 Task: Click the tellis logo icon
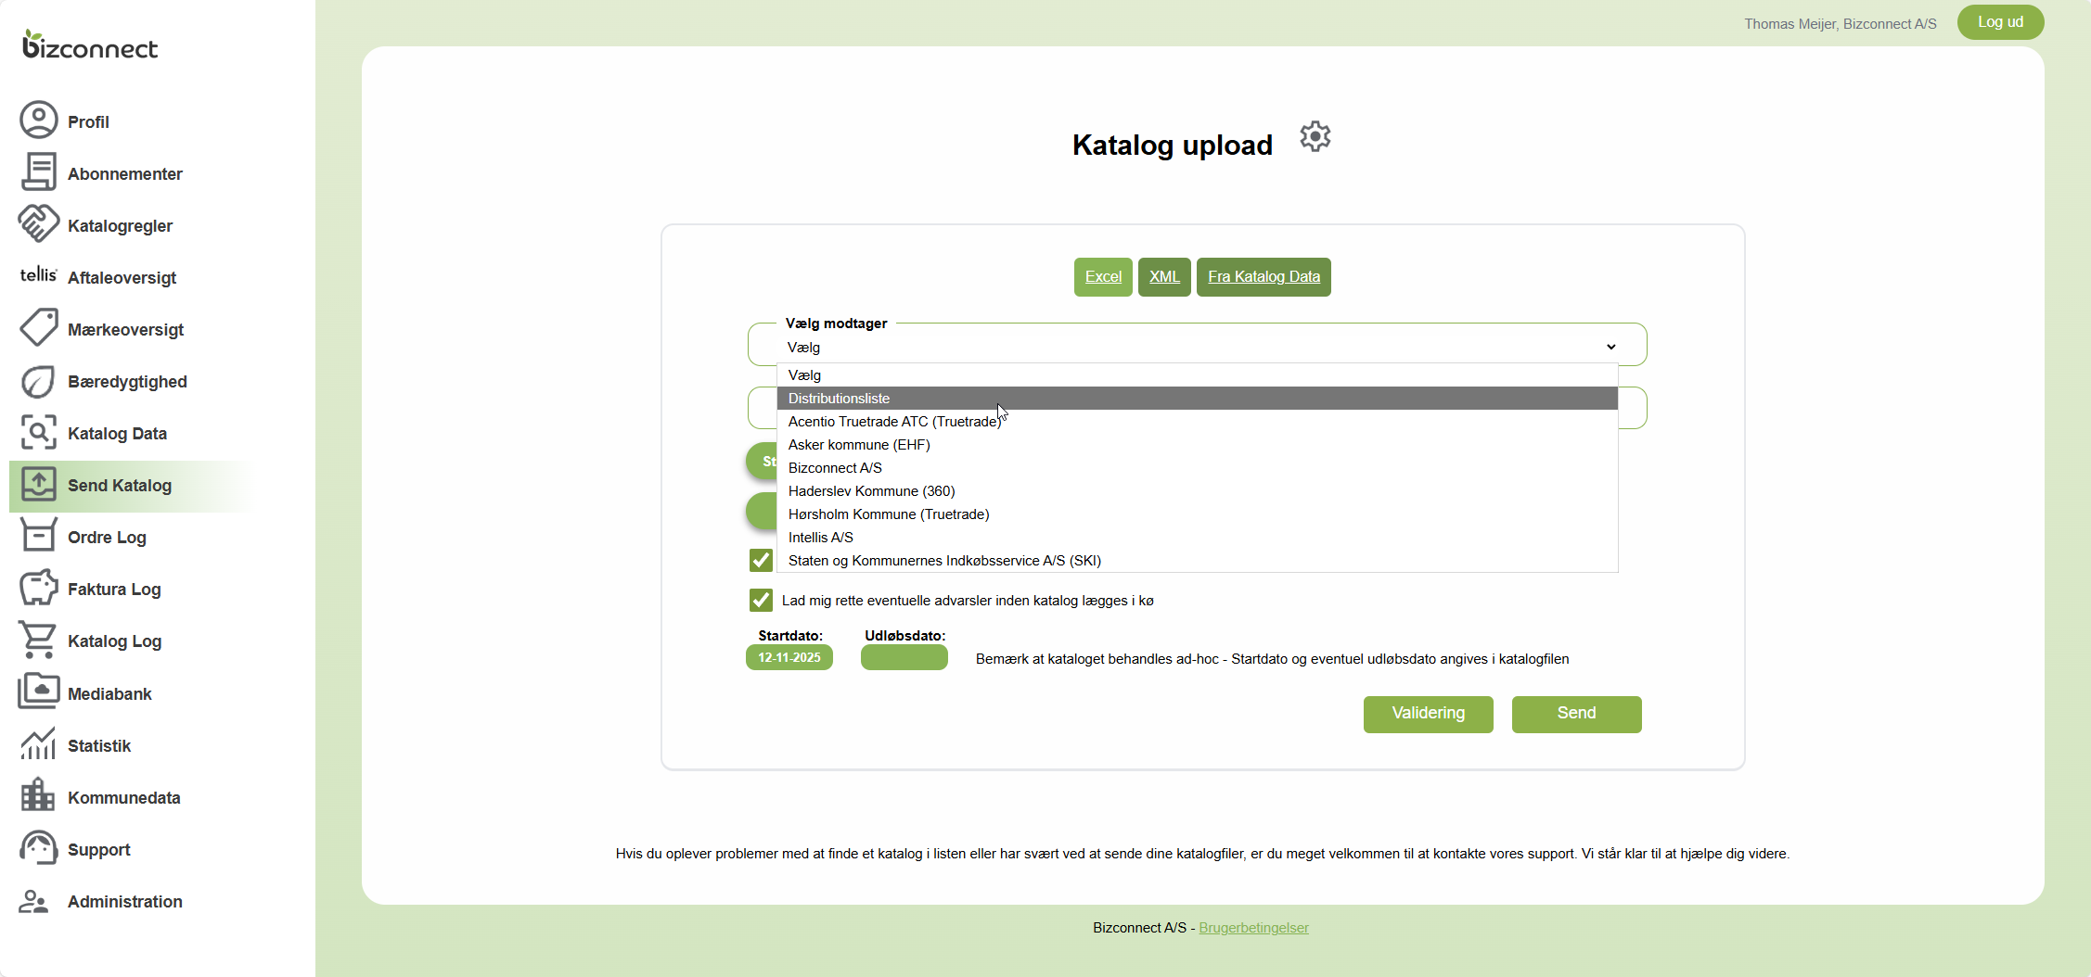pyautogui.click(x=39, y=275)
